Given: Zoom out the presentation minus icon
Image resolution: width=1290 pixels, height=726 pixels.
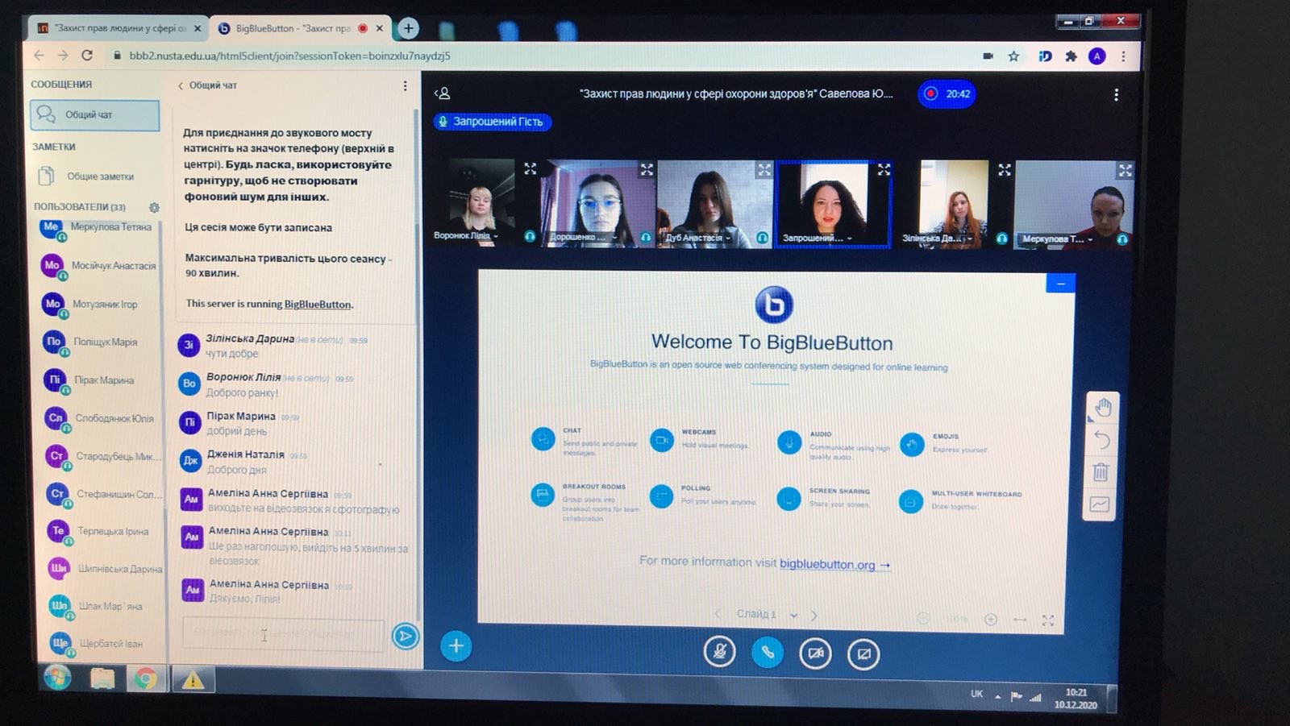Looking at the screenshot, I should (x=923, y=618).
